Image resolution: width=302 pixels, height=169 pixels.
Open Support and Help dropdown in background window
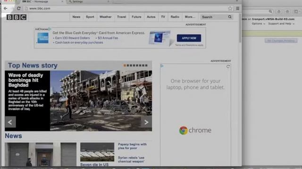tap(281, 23)
